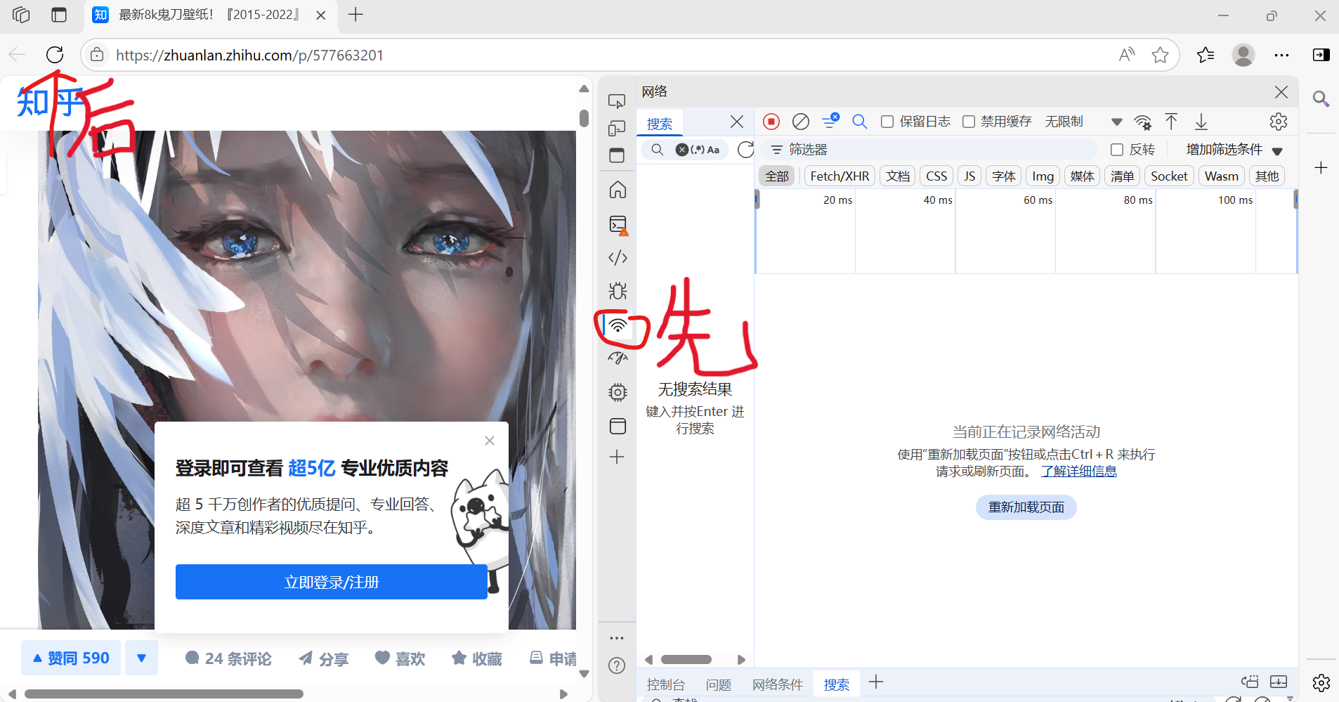1339x702 pixels.
Task: Open the debugger bug icon
Action: coord(618,291)
